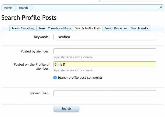The image size is (165, 117).
Task: Open Search Threads and Posts tab
Action: [x=55, y=28]
